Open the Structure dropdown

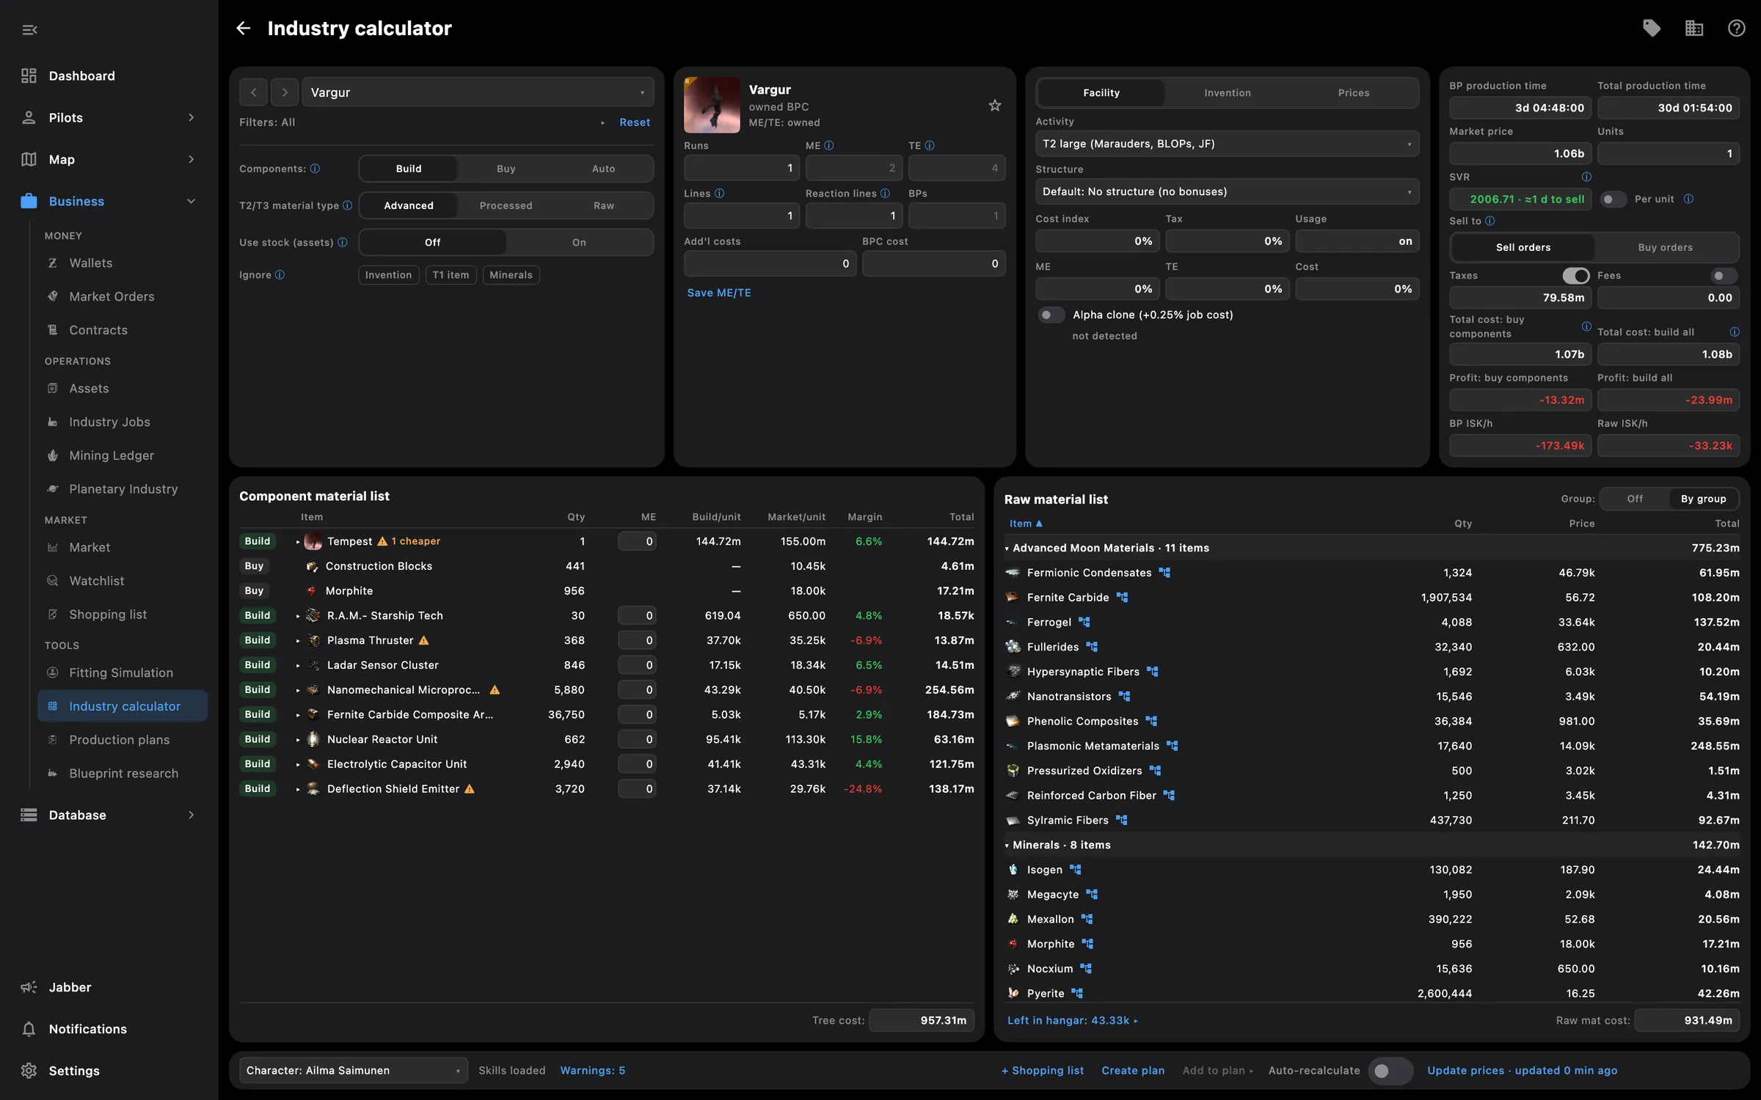[1227, 191]
